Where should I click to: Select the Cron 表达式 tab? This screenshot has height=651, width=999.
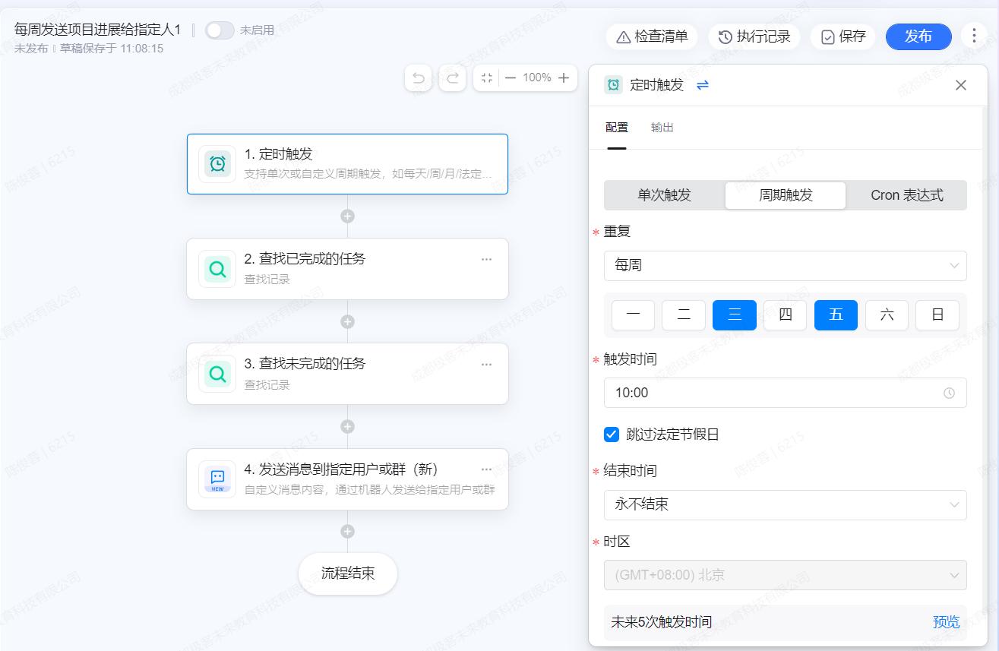906,195
